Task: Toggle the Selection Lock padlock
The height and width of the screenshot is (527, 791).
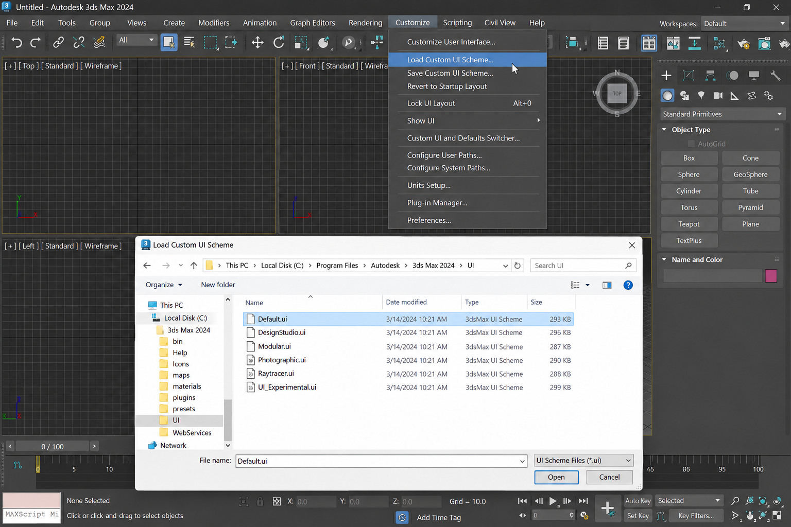Action: (260, 501)
